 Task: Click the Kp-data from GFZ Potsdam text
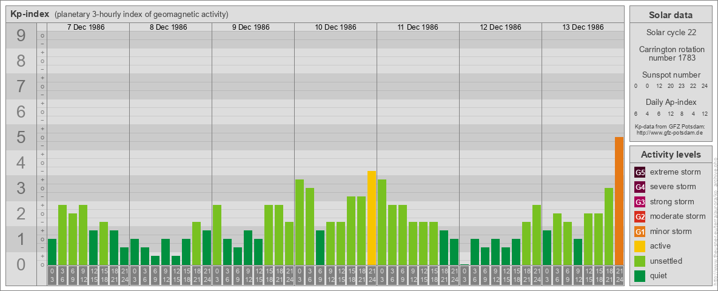(669, 126)
